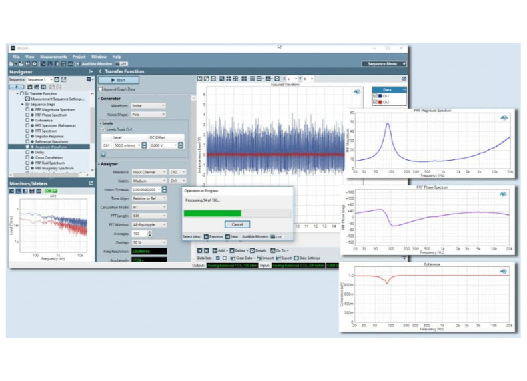
Task: Open the Sequence Mode dropdown
Action: click(x=384, y=64)
